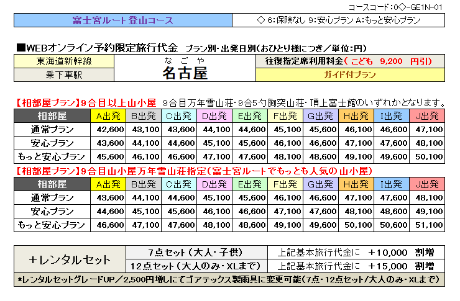Click E出発 安心プラン price 45,600 in 9合目以上山小屋 table

click(252, 143)
